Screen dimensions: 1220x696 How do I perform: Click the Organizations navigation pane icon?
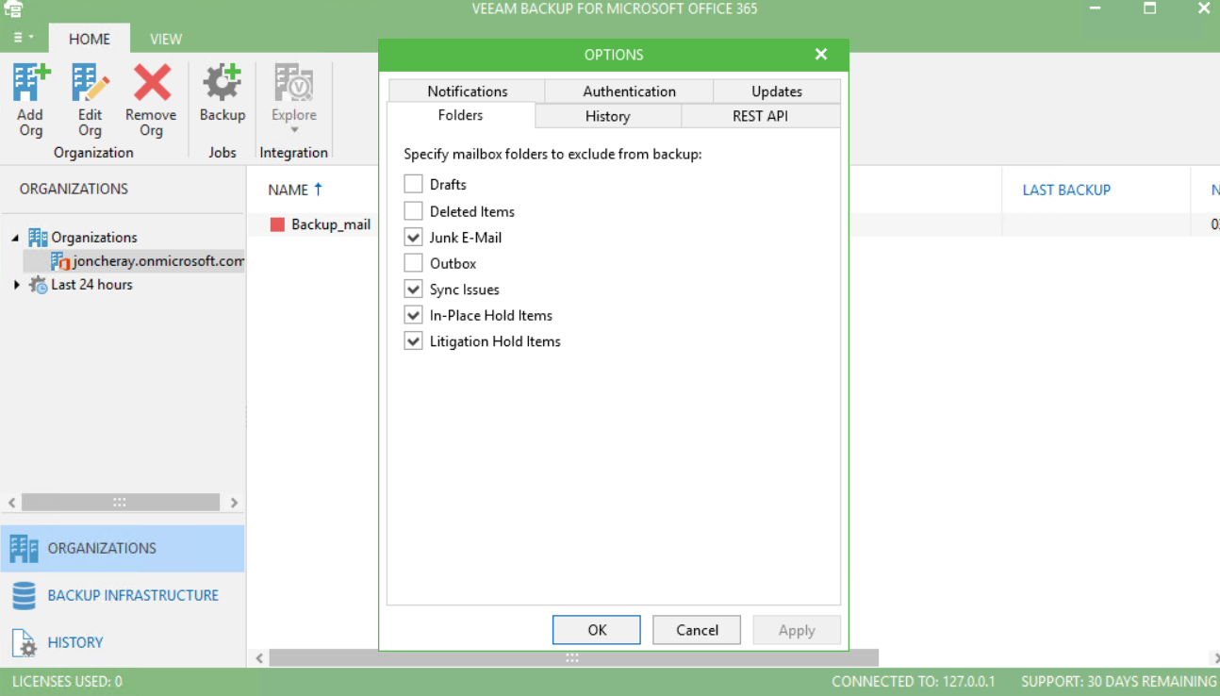pos(25,548)
